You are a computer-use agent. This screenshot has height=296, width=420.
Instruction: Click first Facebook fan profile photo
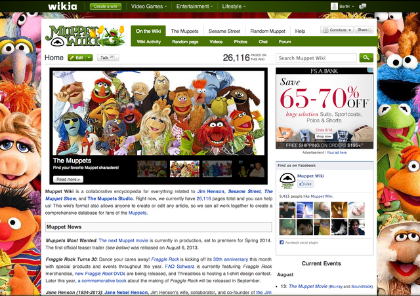coord(287,210)
